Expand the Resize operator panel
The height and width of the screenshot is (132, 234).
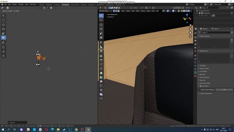click(x=18, y=122)
